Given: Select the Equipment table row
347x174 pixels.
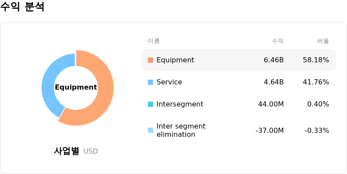Looking at the screenshot, I should (239, 60).
